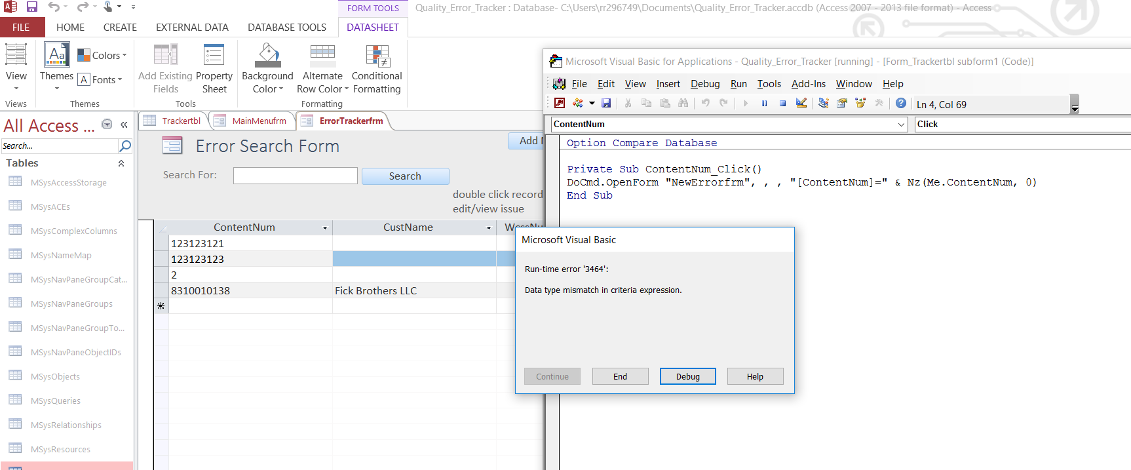This screenshot has height=470, width=1131.
Task: Open the VBA Add-Ins menu
Action: (x=809, y=84)
